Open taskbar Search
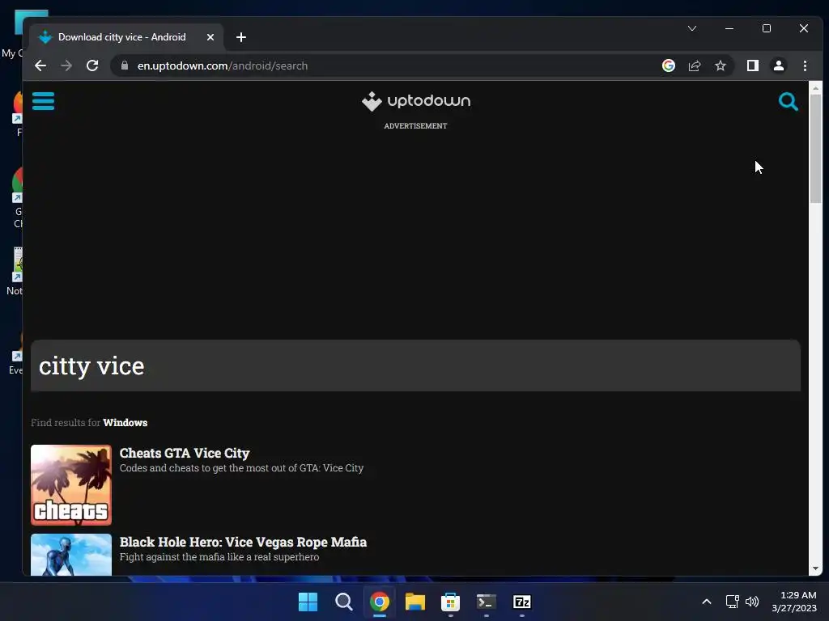This screenshot has width=829, height=621. coord(343,602)
